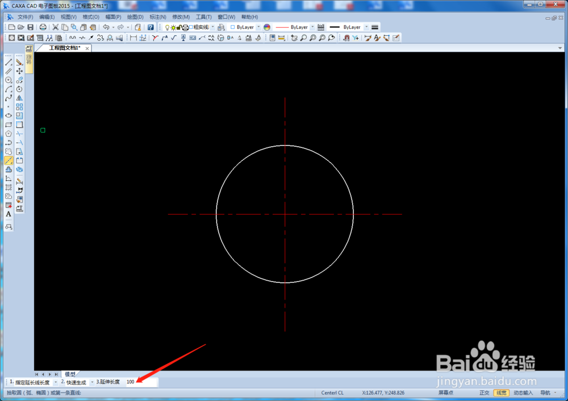Screen dimensions: 568x401
Task: Select the Array tool
Action: click(19, 107)
